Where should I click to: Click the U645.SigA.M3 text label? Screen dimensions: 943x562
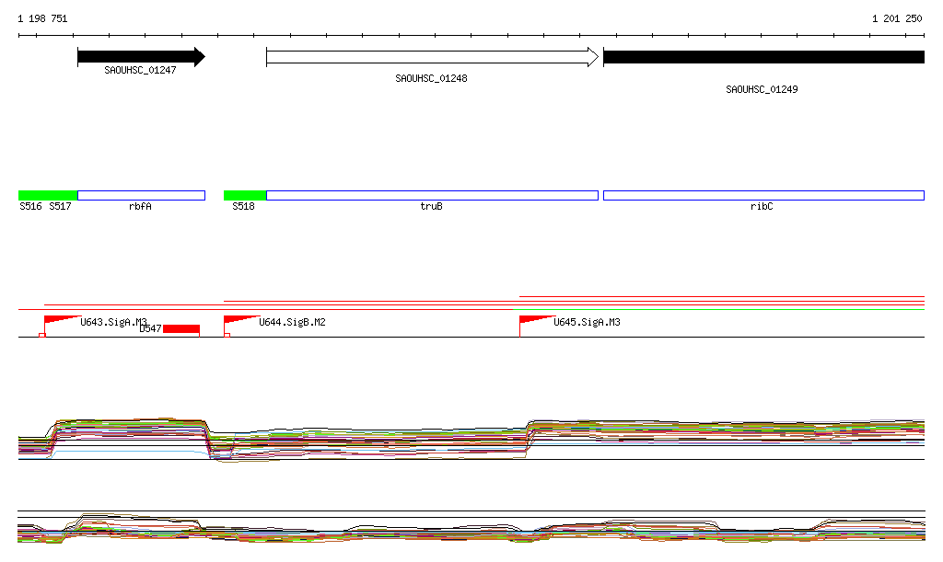click(x=587, y=323)
